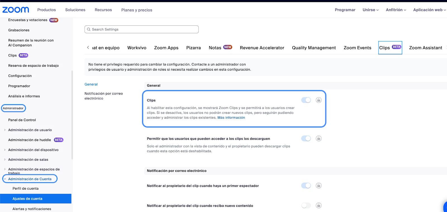Enable notify owner on new content

point(306,205)
